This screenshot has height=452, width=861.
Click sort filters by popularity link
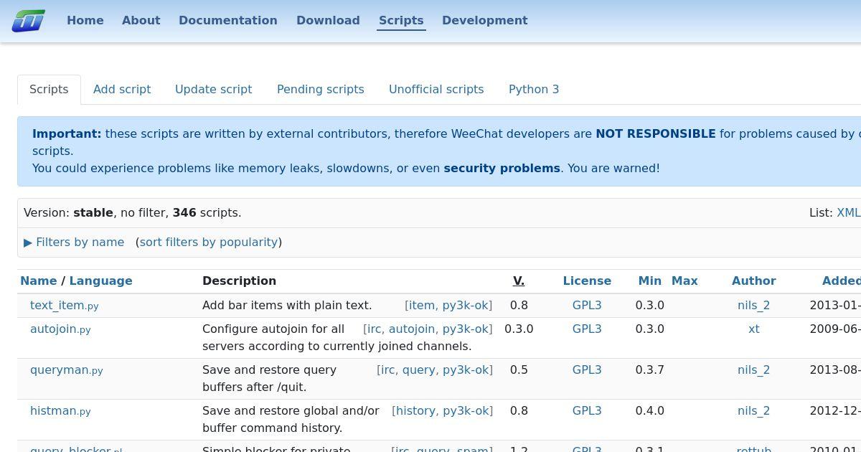pos(209,243)
